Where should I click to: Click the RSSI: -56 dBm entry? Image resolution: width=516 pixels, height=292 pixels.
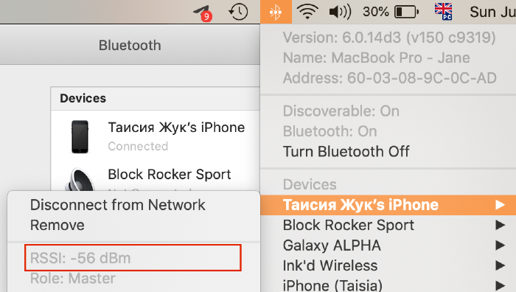click(133, 258)
